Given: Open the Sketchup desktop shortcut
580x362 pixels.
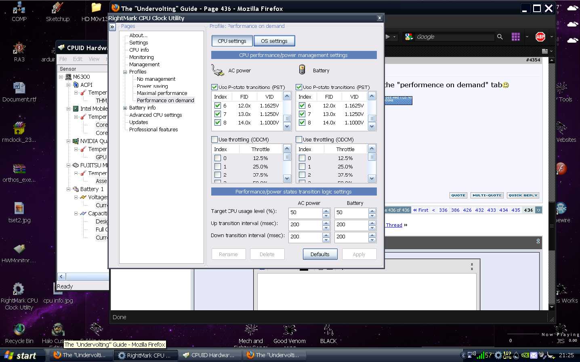Looking at the screenshot, I should click(x=57, y=8).
